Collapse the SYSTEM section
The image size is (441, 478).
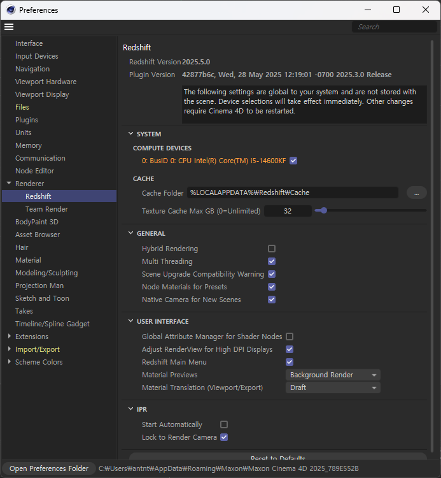pos(131,134)
